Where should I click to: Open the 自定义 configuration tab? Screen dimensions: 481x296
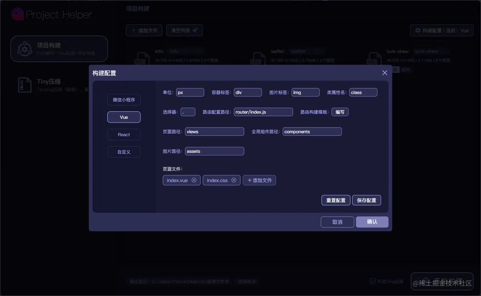click(x=124, y=152)
